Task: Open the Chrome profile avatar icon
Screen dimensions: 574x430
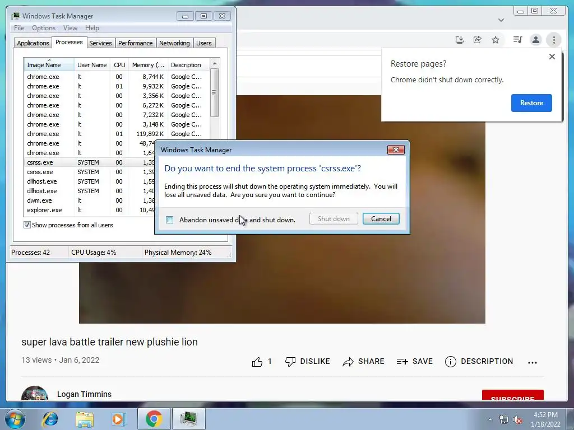Action: [535, 40]
